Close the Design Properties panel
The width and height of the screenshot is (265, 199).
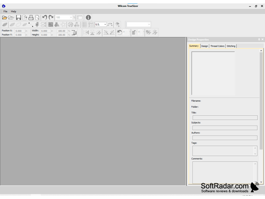[x=262, y=39]
